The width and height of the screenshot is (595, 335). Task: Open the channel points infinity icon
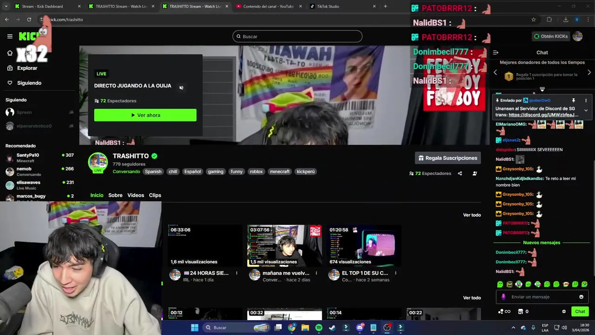click(504, 312)
